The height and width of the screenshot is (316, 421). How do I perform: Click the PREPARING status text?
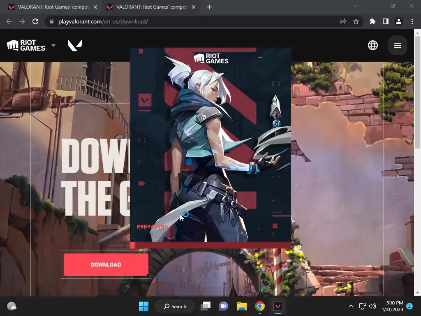[152, 227]
